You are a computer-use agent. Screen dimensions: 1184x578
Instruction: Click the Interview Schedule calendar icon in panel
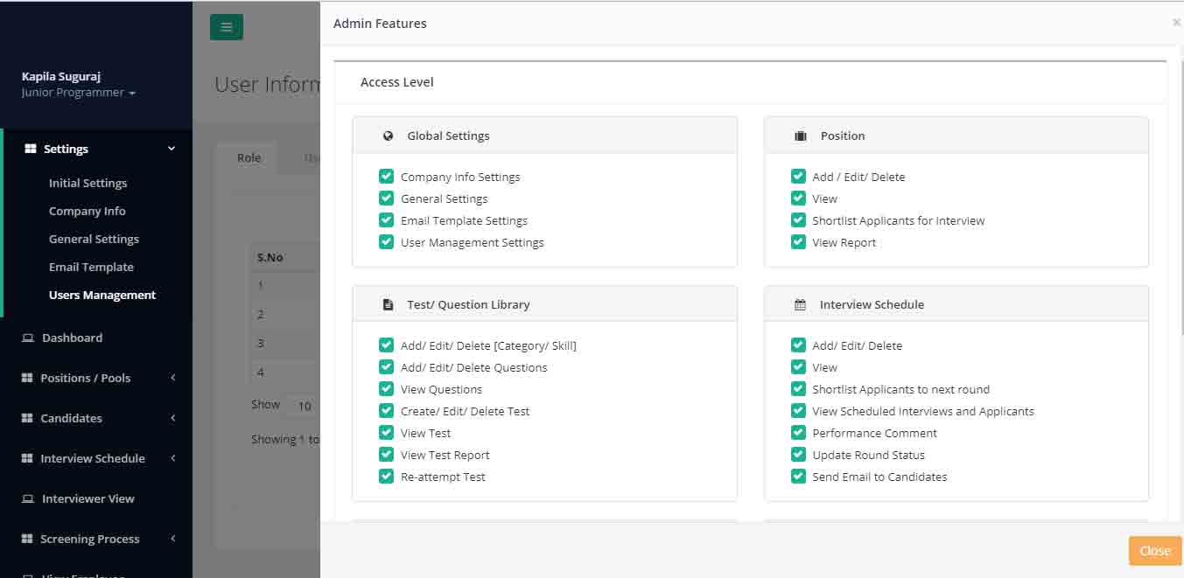[800, 305]
